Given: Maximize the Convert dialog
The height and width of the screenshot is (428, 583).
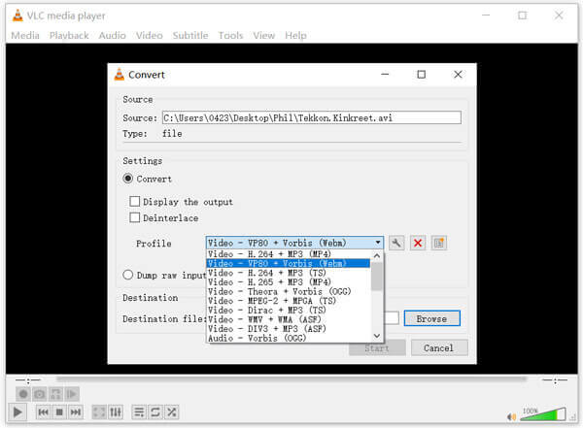Looking at the screenshot, I should point(422,75).
